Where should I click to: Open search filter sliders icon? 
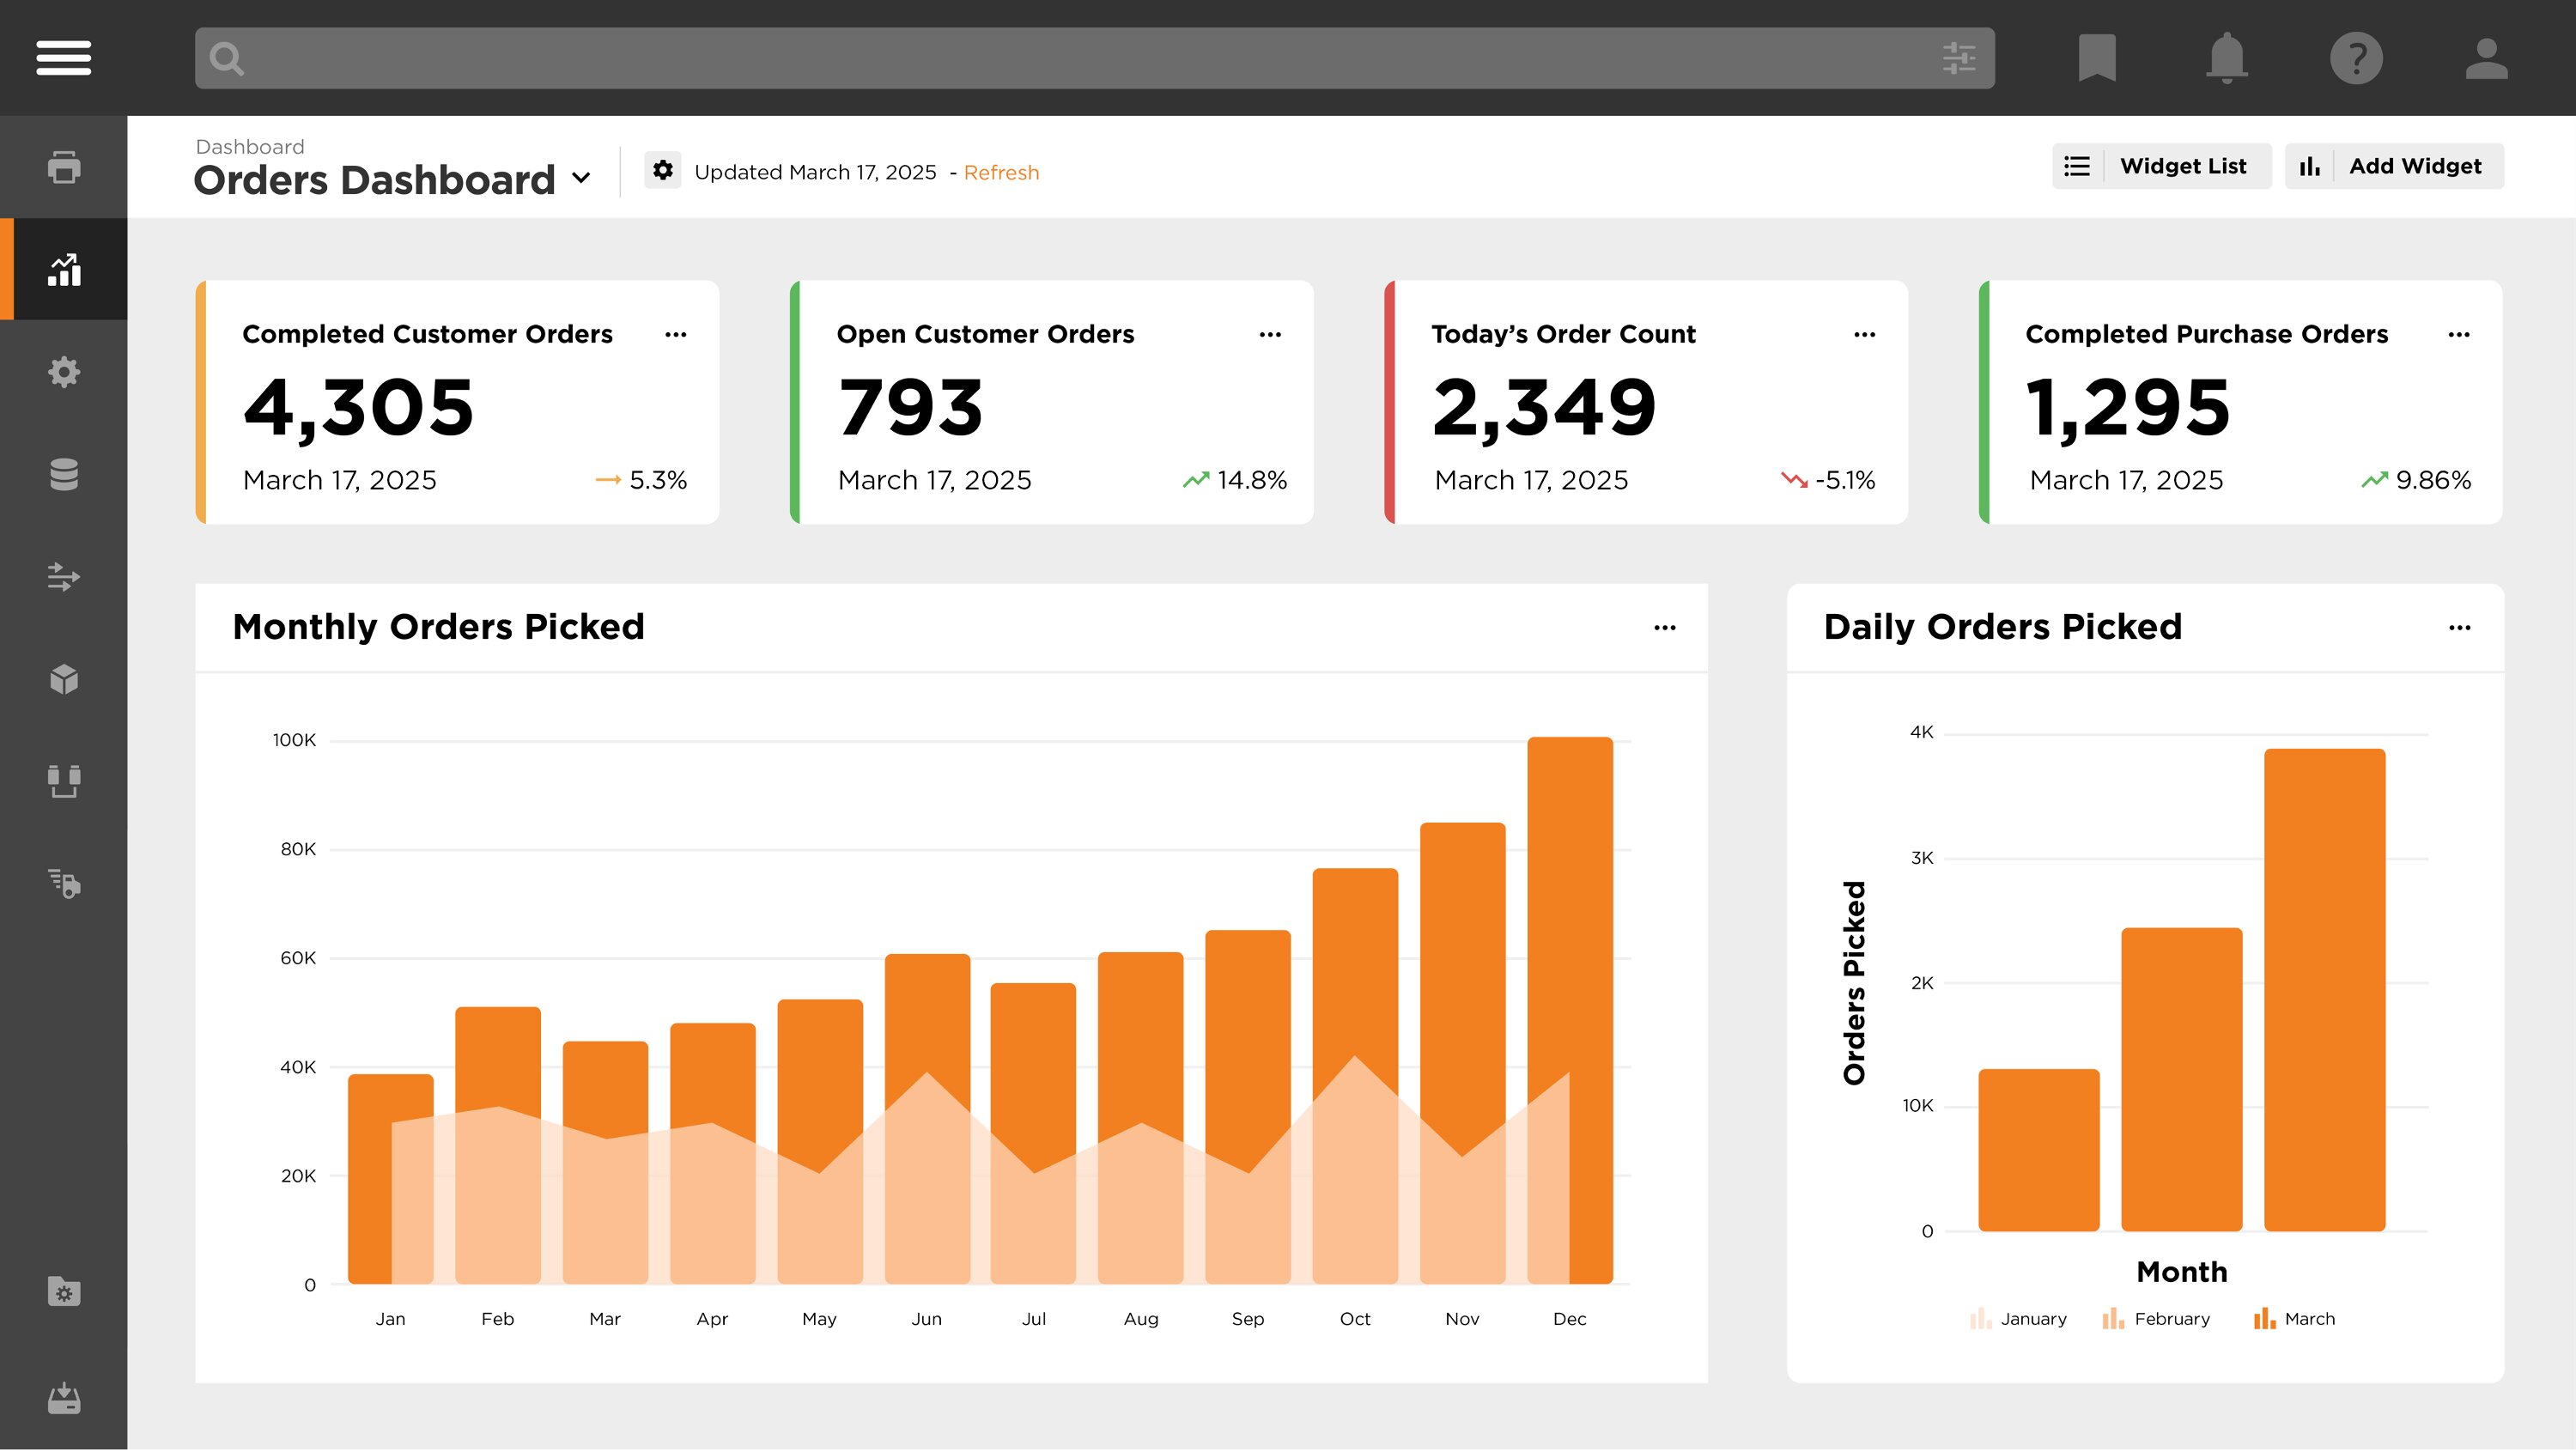[1958, 58]
